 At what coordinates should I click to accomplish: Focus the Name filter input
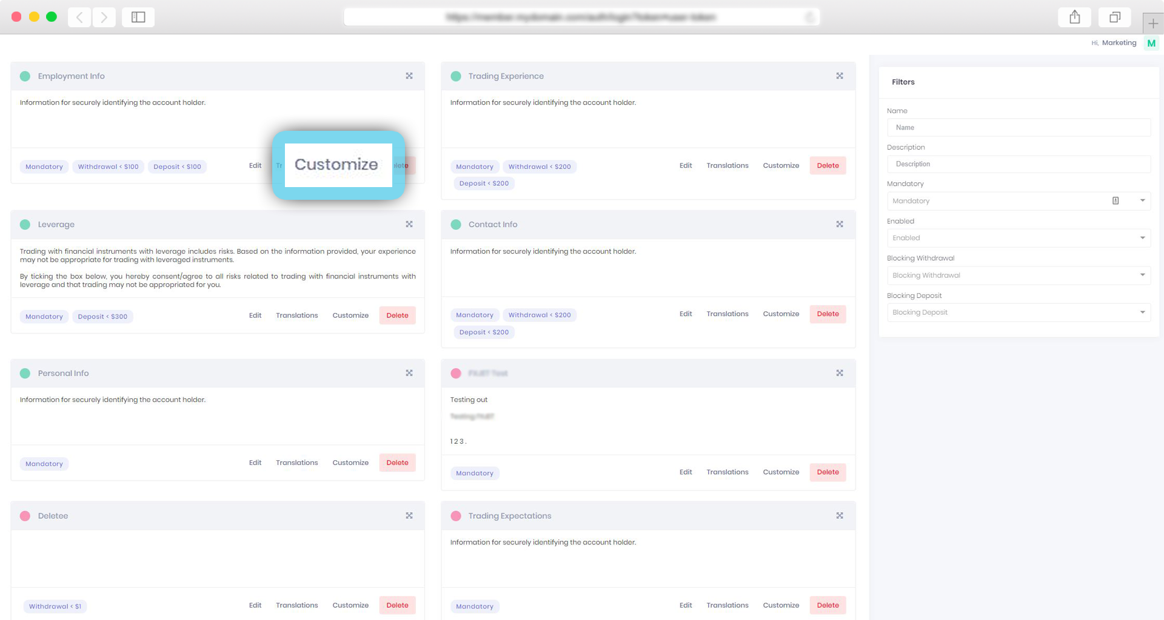pos(1018,128)
